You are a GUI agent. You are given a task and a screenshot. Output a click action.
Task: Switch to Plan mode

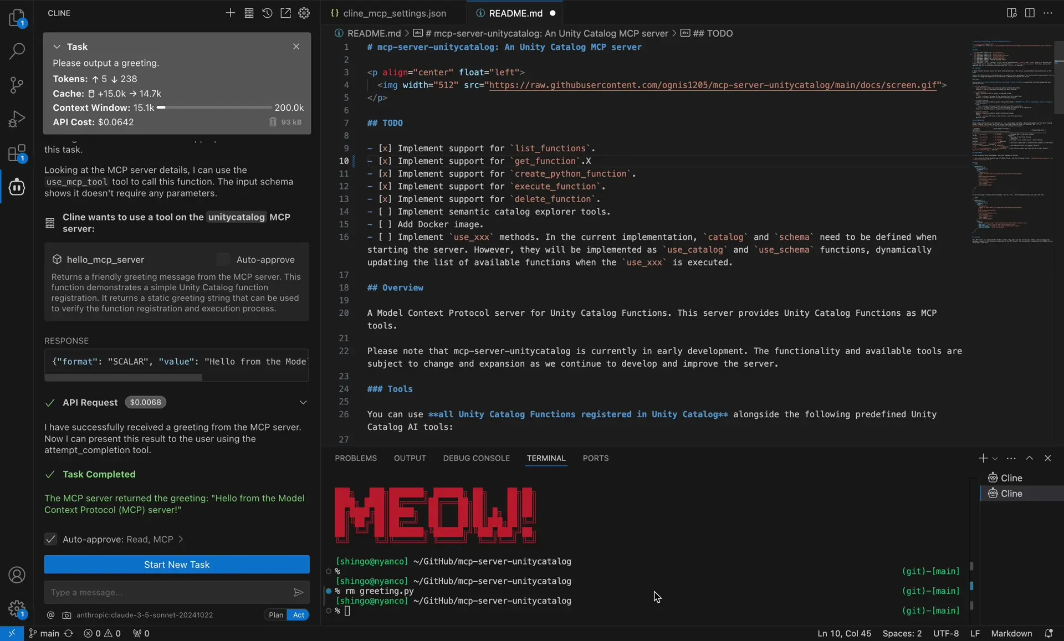tap(275, 614)
